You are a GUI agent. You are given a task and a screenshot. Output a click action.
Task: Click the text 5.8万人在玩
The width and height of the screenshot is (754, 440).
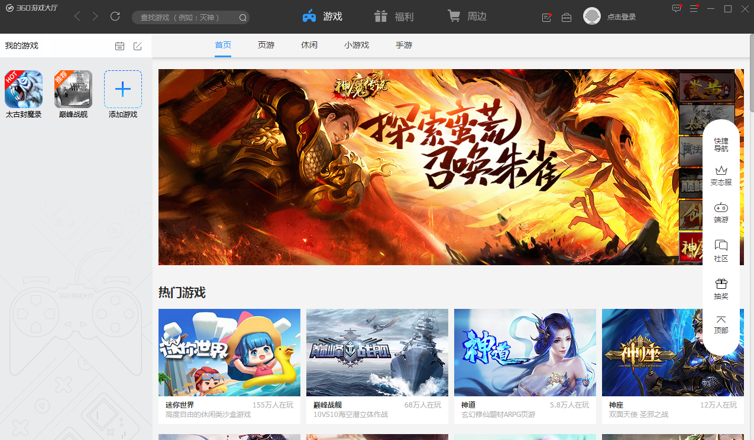pyautogui.click(x=569, y=405)
